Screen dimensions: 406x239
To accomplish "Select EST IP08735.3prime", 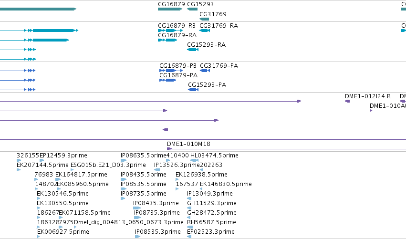I will 137,218.
